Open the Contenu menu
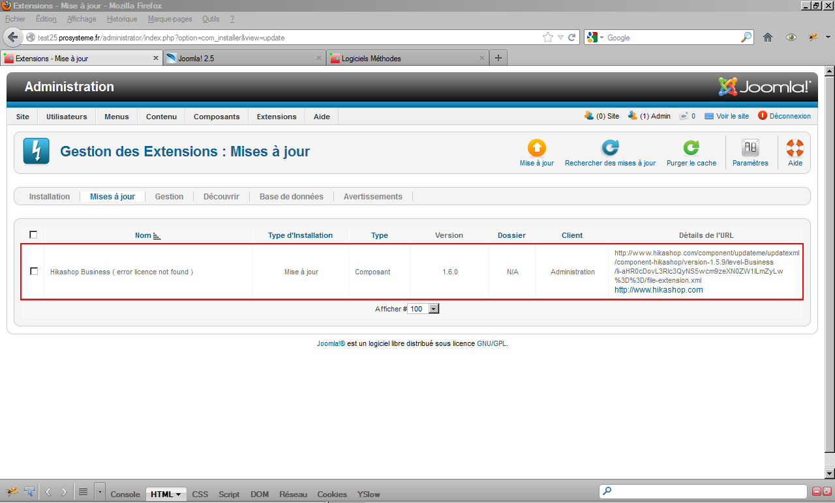Image resolution: width=835 pixels, height=503 pixels. [x=161, y=117]
